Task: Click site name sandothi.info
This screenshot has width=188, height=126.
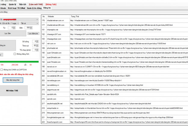Action: (52, 94)
